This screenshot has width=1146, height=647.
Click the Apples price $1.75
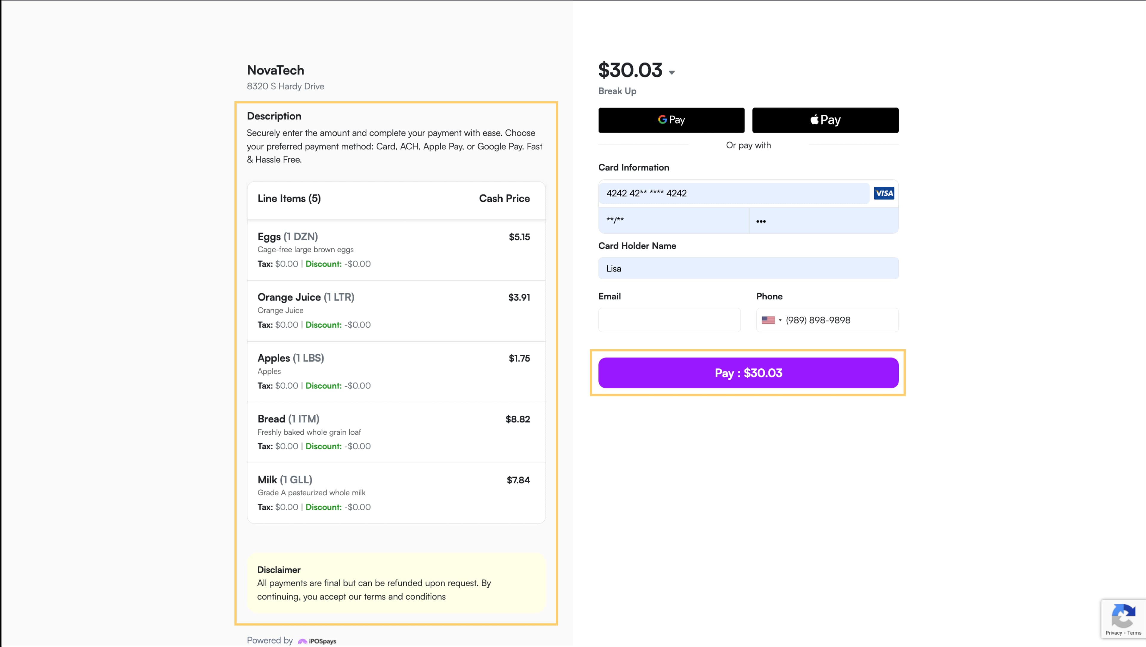pos(519,358)
